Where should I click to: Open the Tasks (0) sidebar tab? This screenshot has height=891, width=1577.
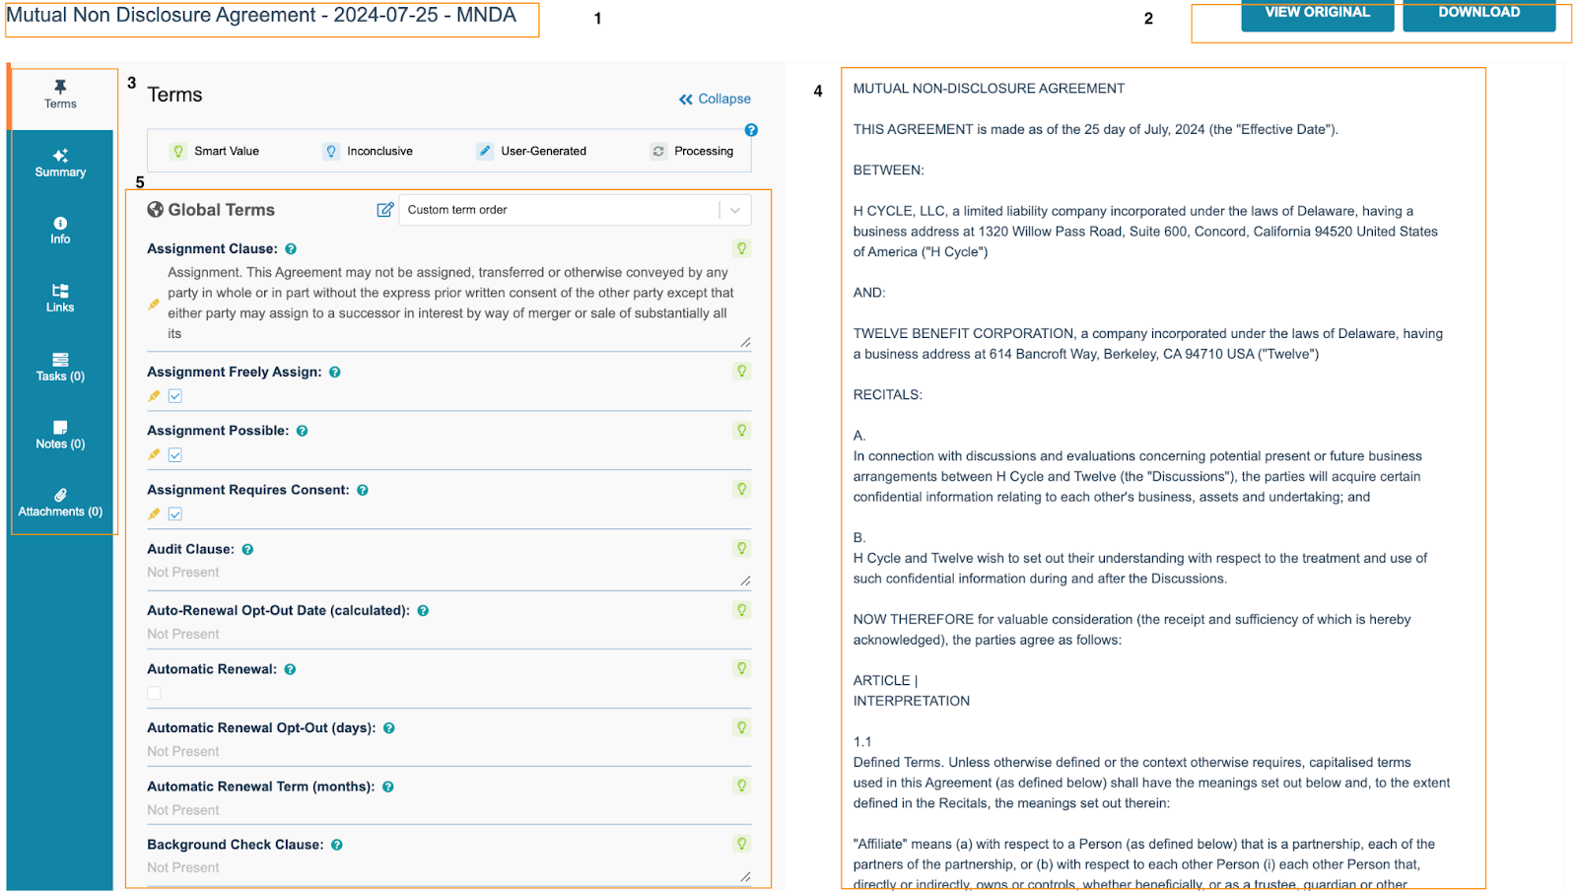60,368
